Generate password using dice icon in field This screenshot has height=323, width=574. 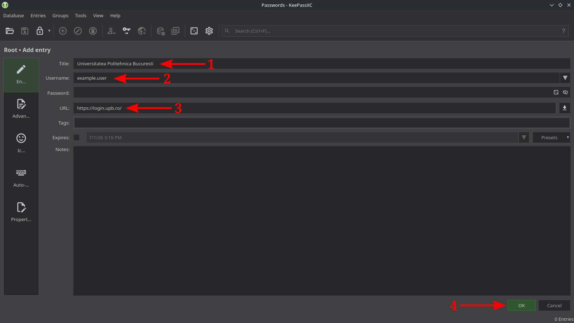(556, 92)
